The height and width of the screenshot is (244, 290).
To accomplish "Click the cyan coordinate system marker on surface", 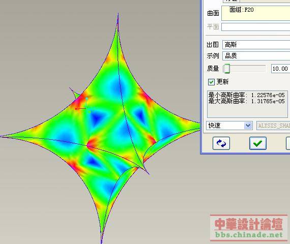I will click(x=86, y=99).
